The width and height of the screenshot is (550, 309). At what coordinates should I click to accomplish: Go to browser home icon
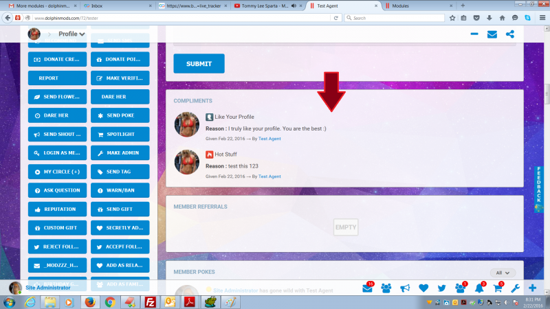[503, 18]
